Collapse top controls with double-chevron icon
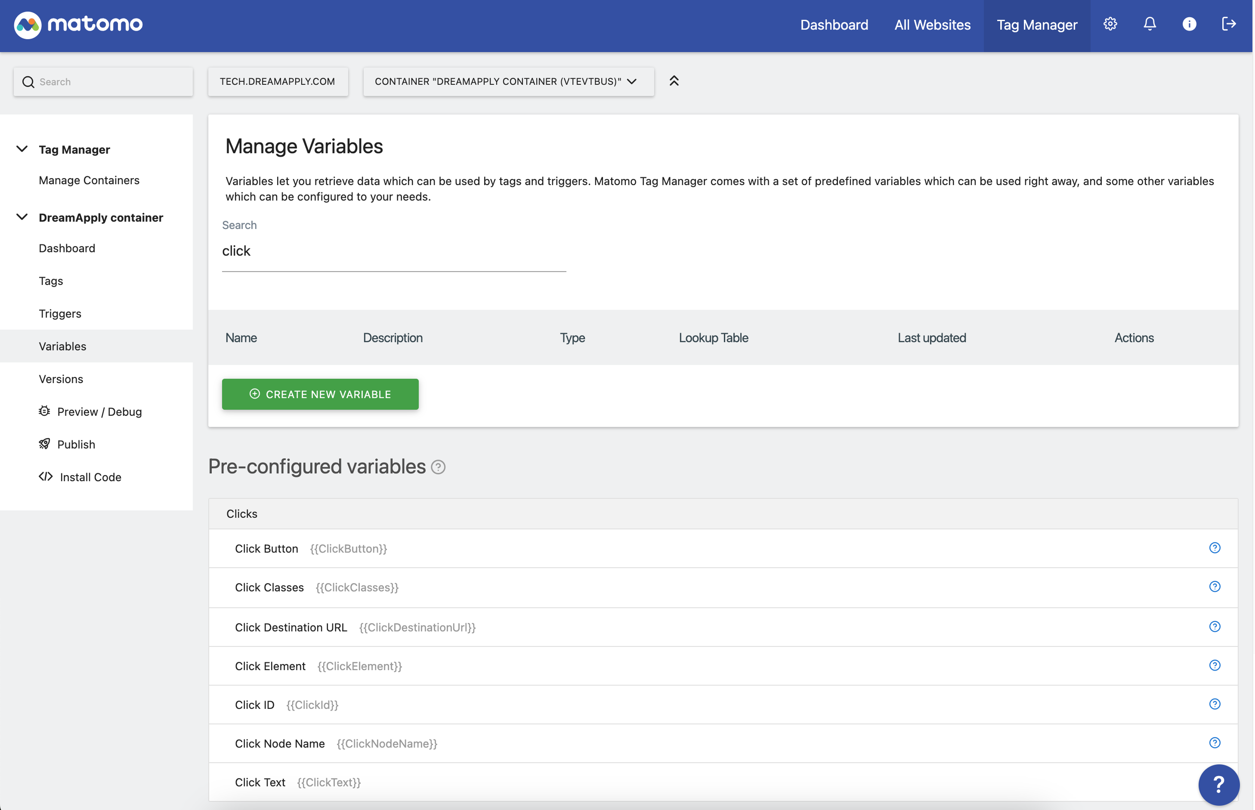The image size is (1255, 810). pyautogui.click(x=674, y=81)
